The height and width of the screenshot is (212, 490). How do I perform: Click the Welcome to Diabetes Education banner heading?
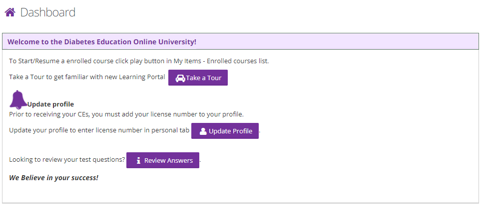[x=102, y=42]
